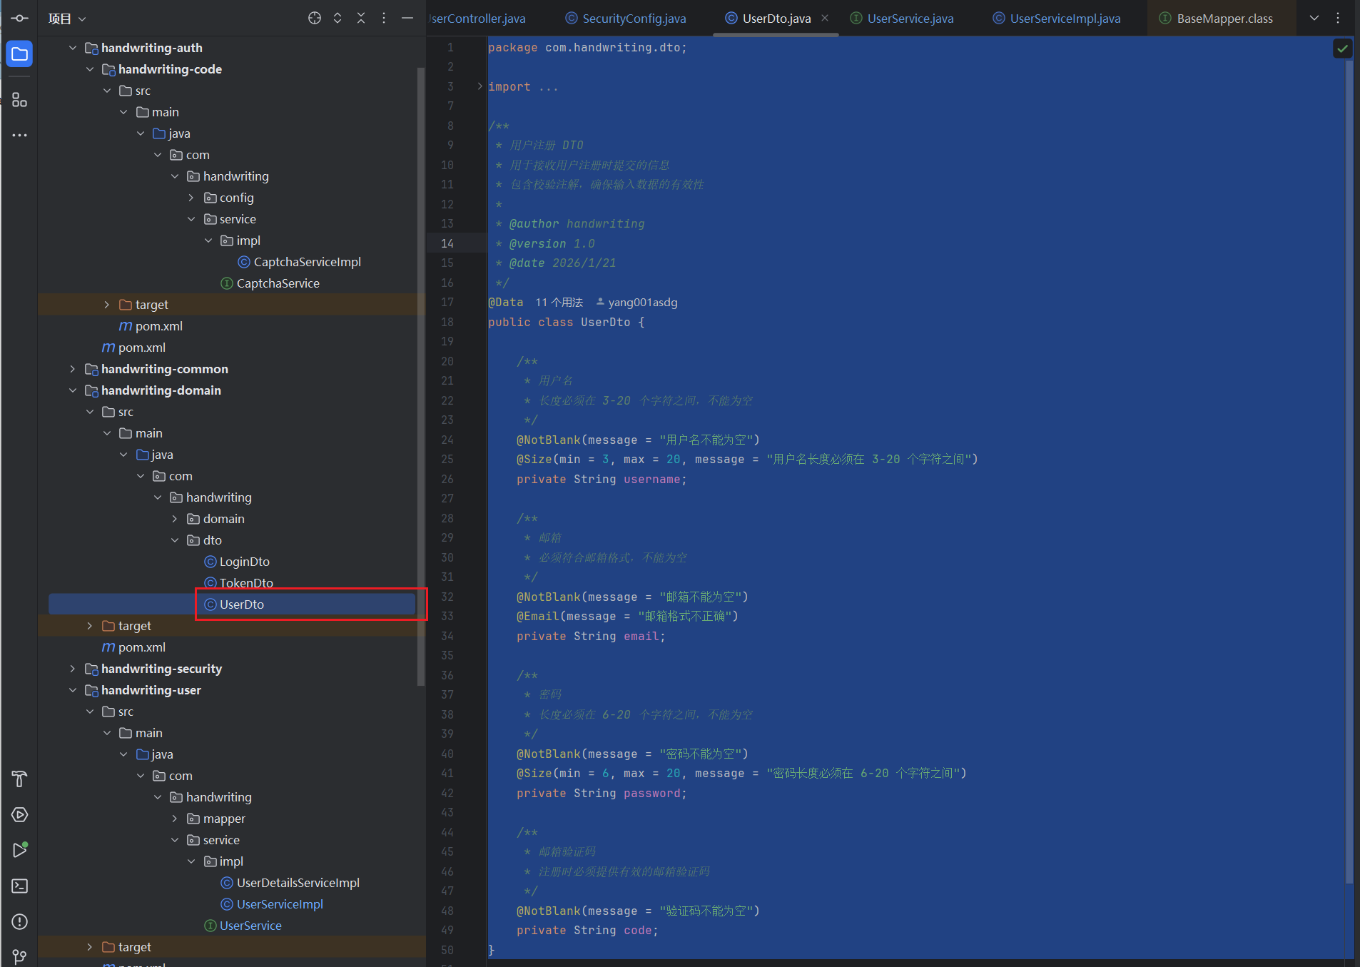Click the "11 个用法" usages link
Image resolution: width=1360 pixels, height=967 pixels.
point(559,303)
